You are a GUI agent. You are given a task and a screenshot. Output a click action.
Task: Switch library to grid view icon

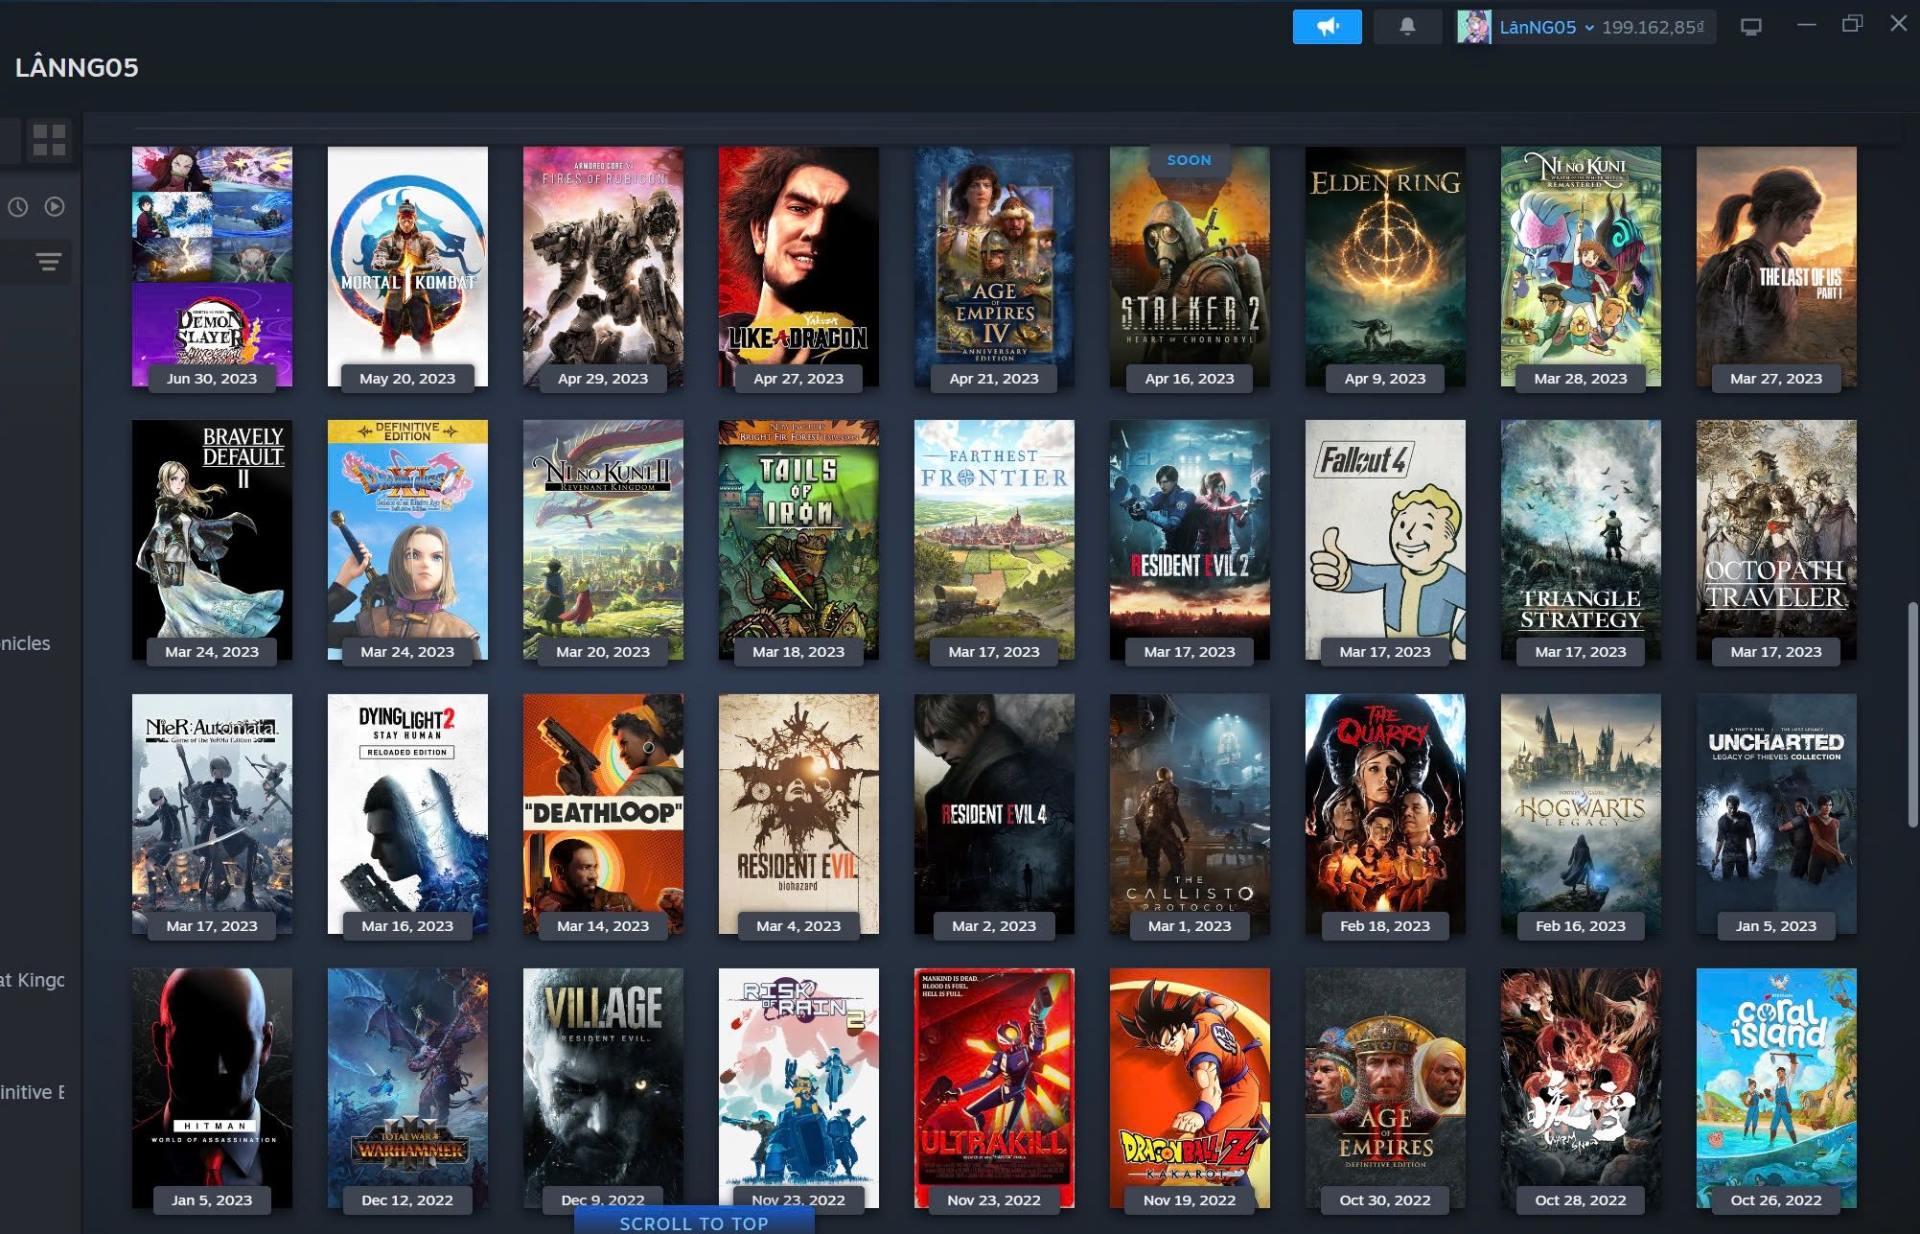click(x=49, y=140)
